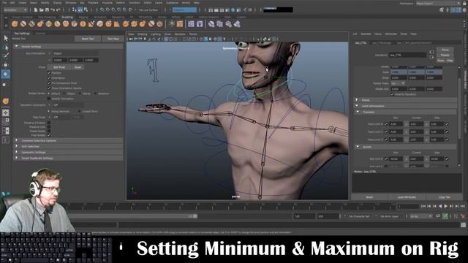The image size is (468, 263).
Task: Expand the Common Selection Options section
Action: click(x=17, y=140)
